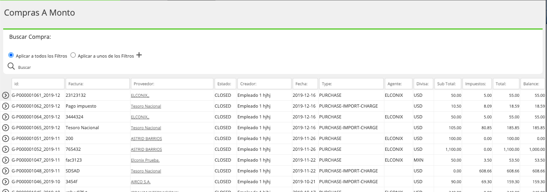Viewport: 547px width, 192px height.
Task: Click taxes value 3.50 in MXN row
Action: (x=487, y=160)
